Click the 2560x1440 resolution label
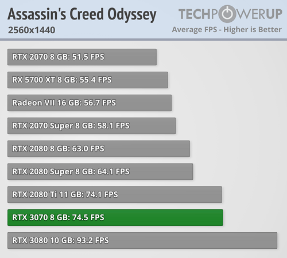 32,30
